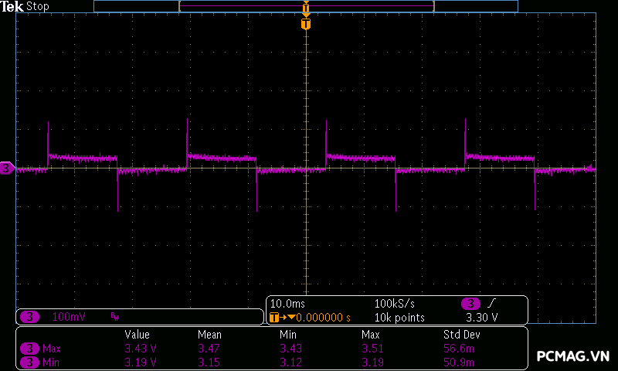The height and width of the screenshot is (371, 618).
Task: Click the bandwidth limit Bw icon
Action: coord(114,317)
